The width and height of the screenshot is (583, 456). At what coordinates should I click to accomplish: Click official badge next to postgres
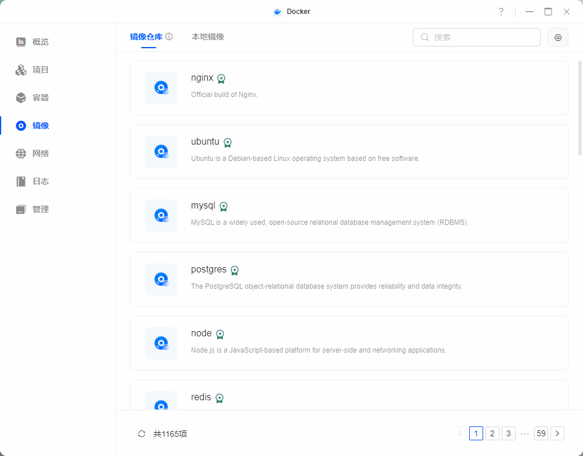pyautogui.click(x=235, y=270)
